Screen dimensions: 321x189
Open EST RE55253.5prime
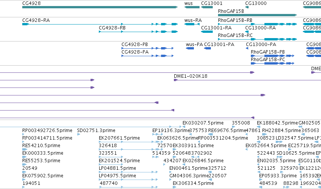pyautogui.click(x=41, y=161)
